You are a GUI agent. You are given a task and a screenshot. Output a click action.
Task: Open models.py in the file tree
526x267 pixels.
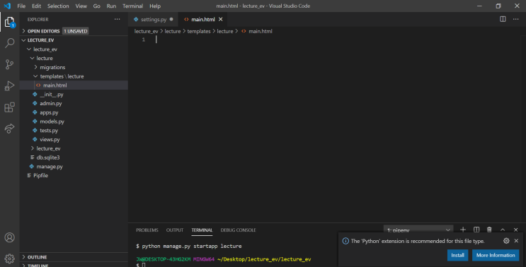click(x=74, y=121)
